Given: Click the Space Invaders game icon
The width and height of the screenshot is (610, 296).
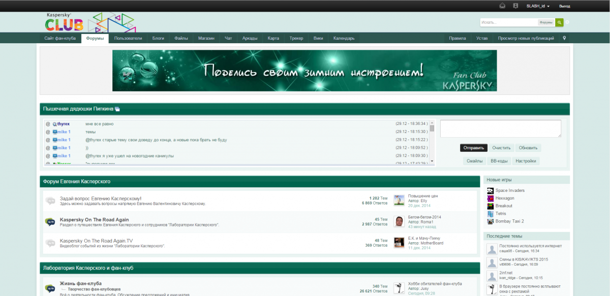Looking at the screenshot, I should (490, 190).
